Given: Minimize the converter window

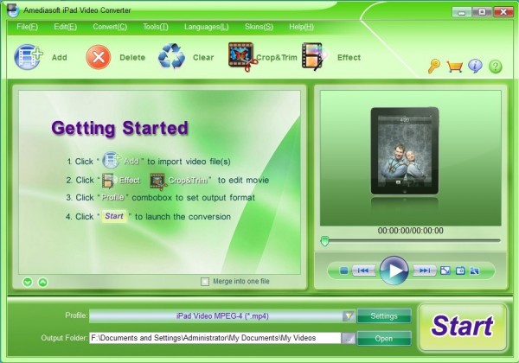Looking at the screenshot, I should tap(461, 12).
